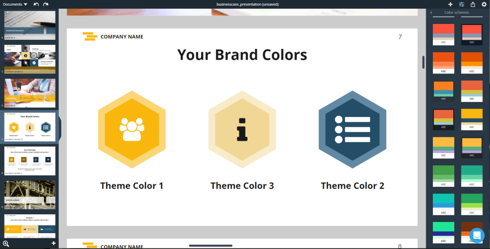The width and height of the screenshot is (490, 249).
Task: Add a new slide with bottom plus
Action: [x=54, y=243]
